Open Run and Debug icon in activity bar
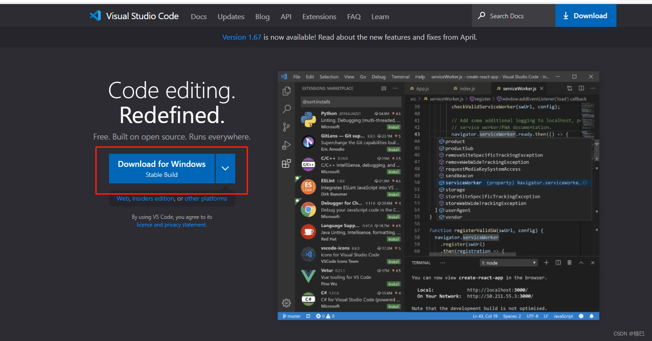652x341 pixels. pos(286,145)
